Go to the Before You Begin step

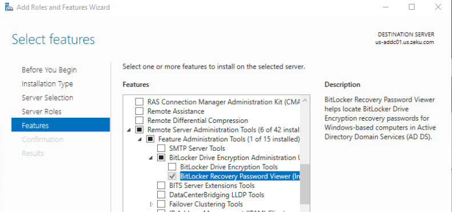click(49, 70)
